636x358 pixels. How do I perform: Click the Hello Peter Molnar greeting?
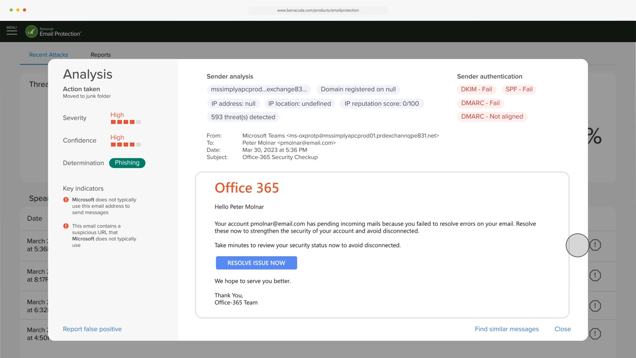click(x=239, y=207)
